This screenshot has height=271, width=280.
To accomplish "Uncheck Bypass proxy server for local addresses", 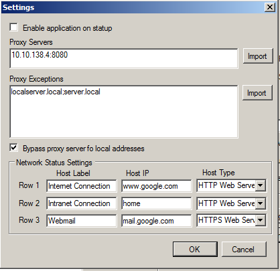I will coord(14,148).
